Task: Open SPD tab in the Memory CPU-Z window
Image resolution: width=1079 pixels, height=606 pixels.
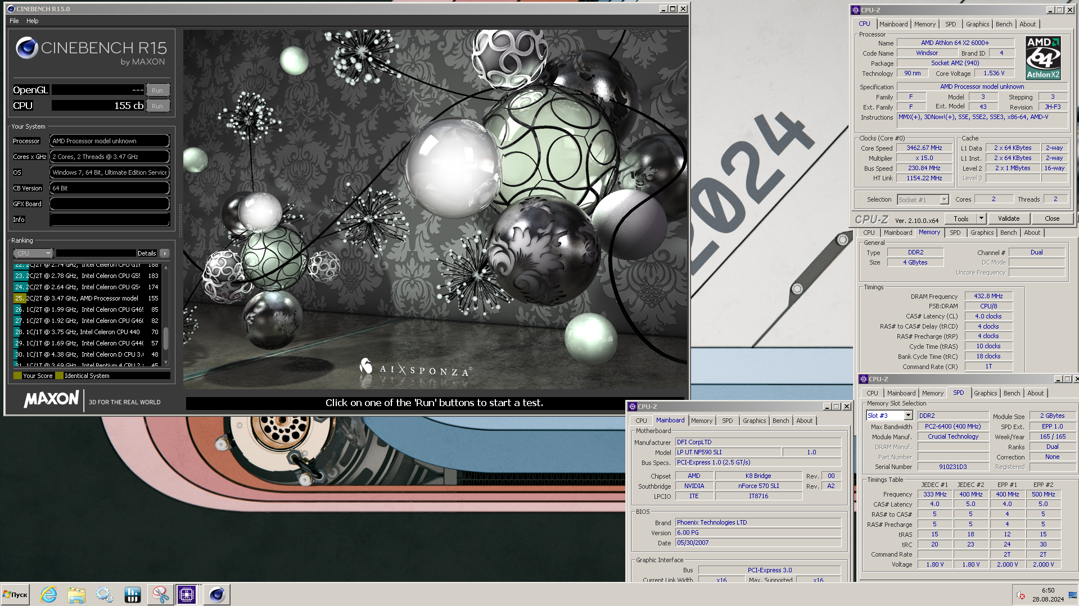Action: tap(955, 233)
